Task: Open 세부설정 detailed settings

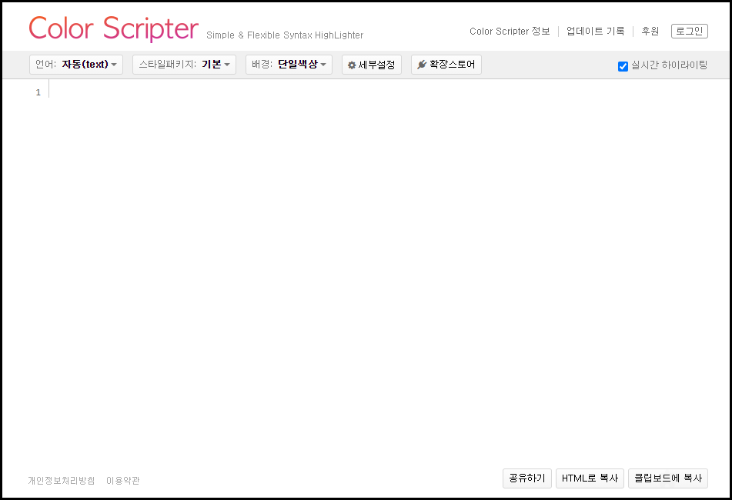Action: coord(372,65)
